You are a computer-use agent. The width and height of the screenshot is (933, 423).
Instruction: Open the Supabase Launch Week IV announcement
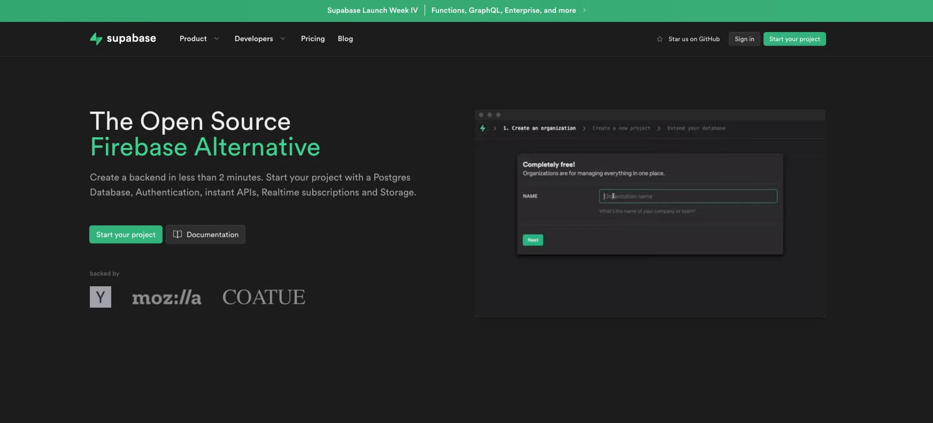tap(373, 10)
